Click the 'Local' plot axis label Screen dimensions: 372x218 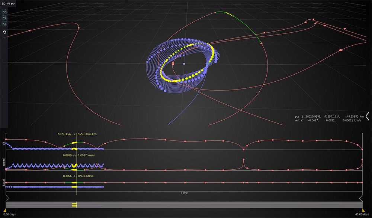click(x=4, y=183)
